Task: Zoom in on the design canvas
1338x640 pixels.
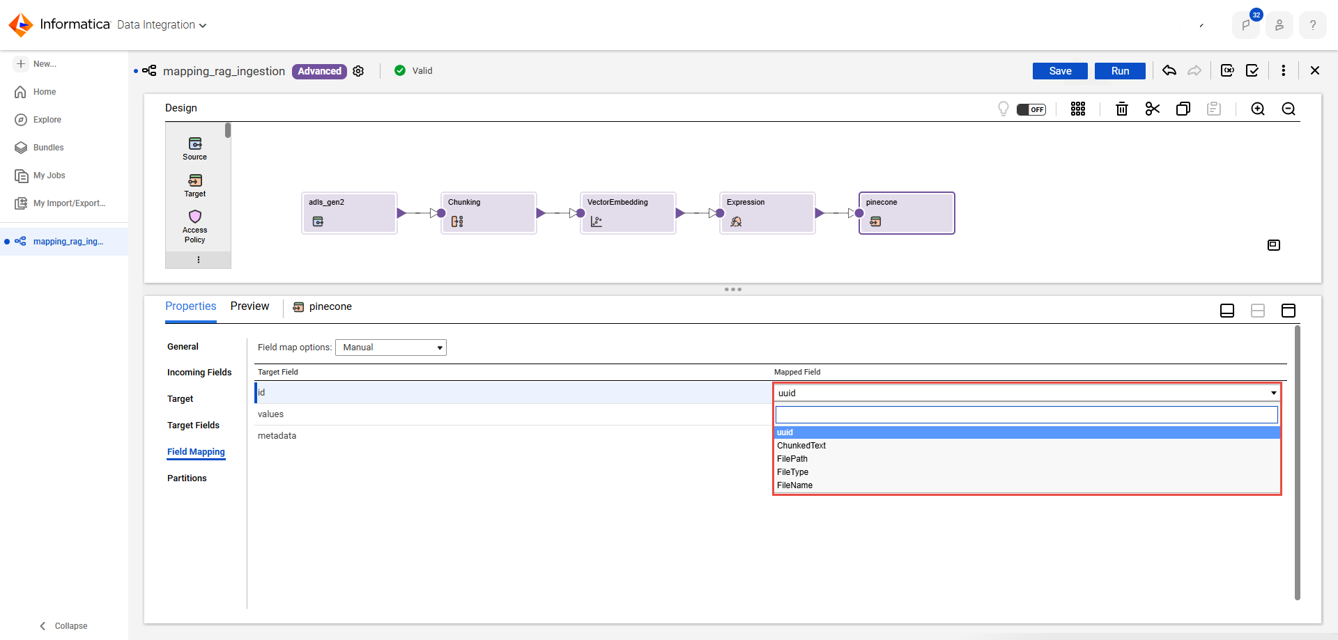Action: click(1258, 109)
